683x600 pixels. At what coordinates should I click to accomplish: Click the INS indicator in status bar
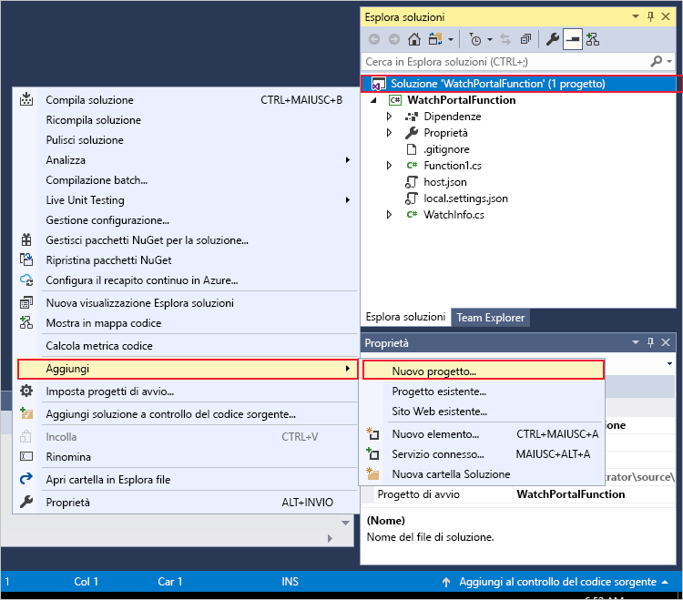291,582
